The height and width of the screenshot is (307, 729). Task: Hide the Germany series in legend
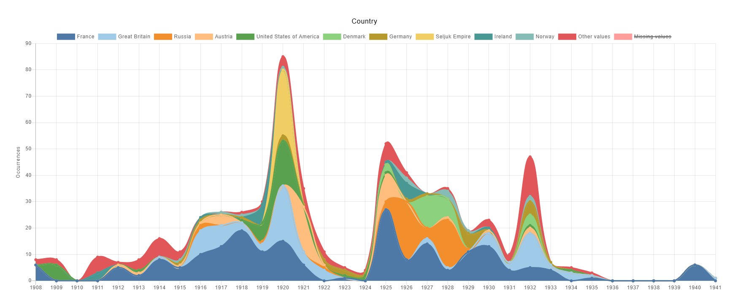tap(400, 37)
